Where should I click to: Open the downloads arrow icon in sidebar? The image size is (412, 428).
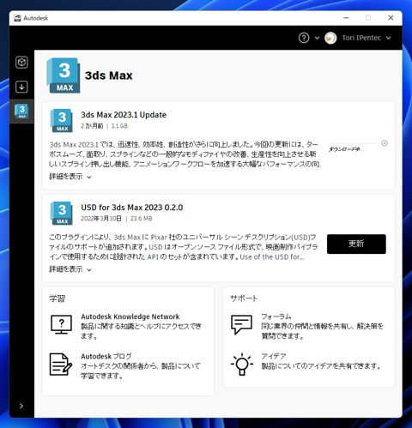(21, 87)
